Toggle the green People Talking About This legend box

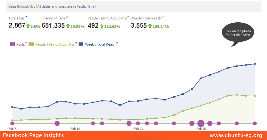[31, 44]
